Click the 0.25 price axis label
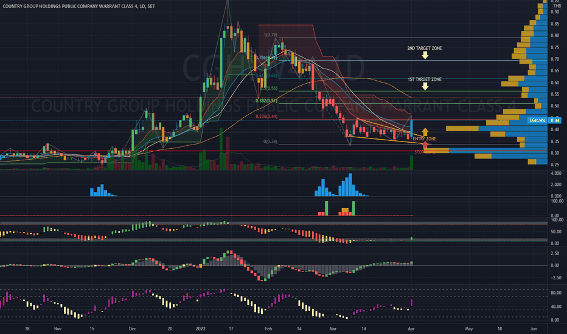This screenshot has height=334, width=567. click(x=555, y=165)
